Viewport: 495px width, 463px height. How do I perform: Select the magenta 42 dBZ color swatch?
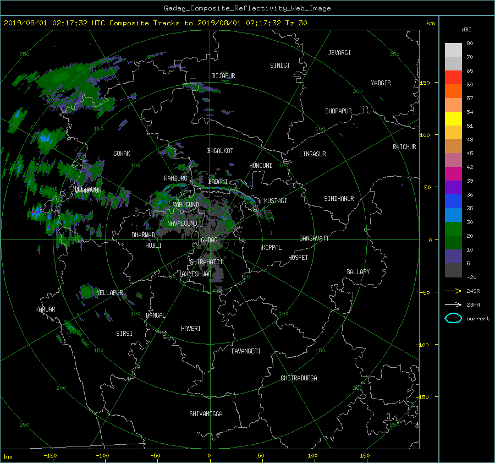(453, 174)
